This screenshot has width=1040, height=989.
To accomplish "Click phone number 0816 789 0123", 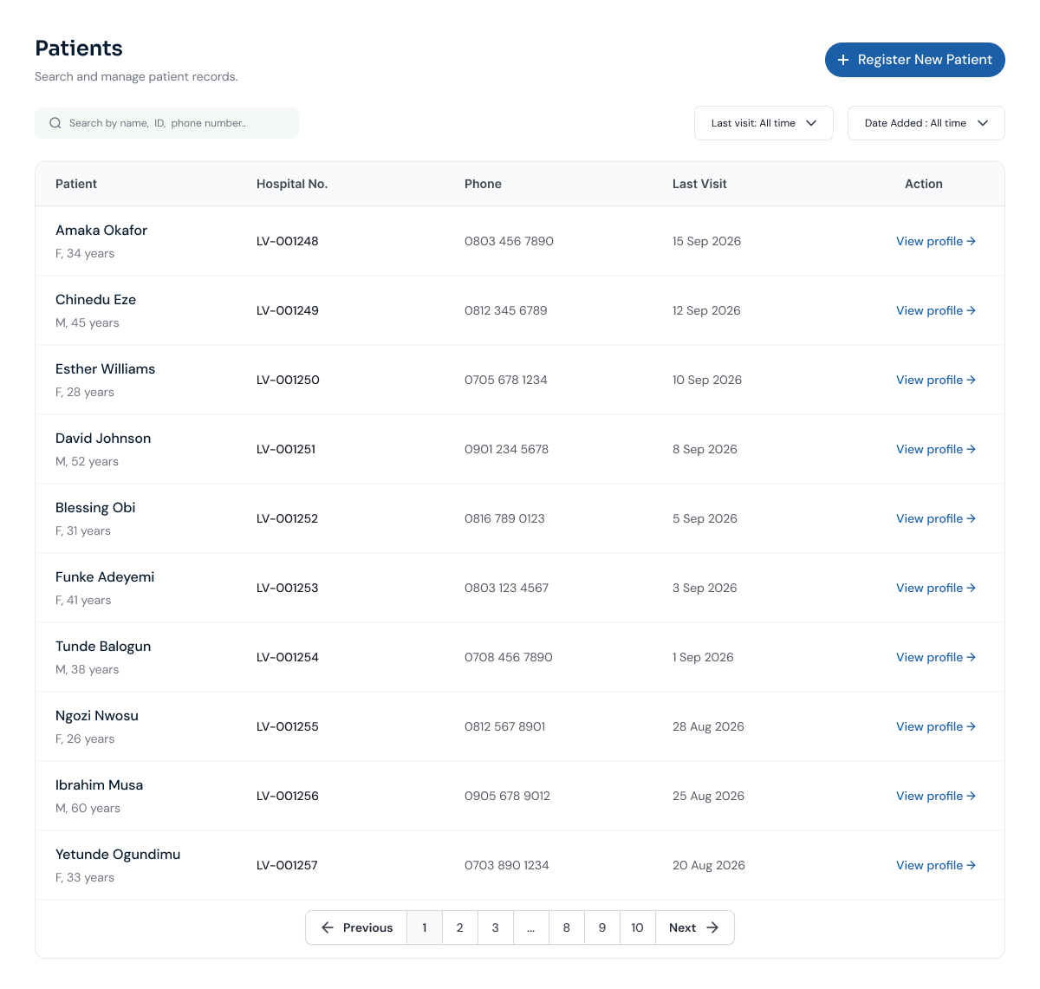I will pos(505,518).
